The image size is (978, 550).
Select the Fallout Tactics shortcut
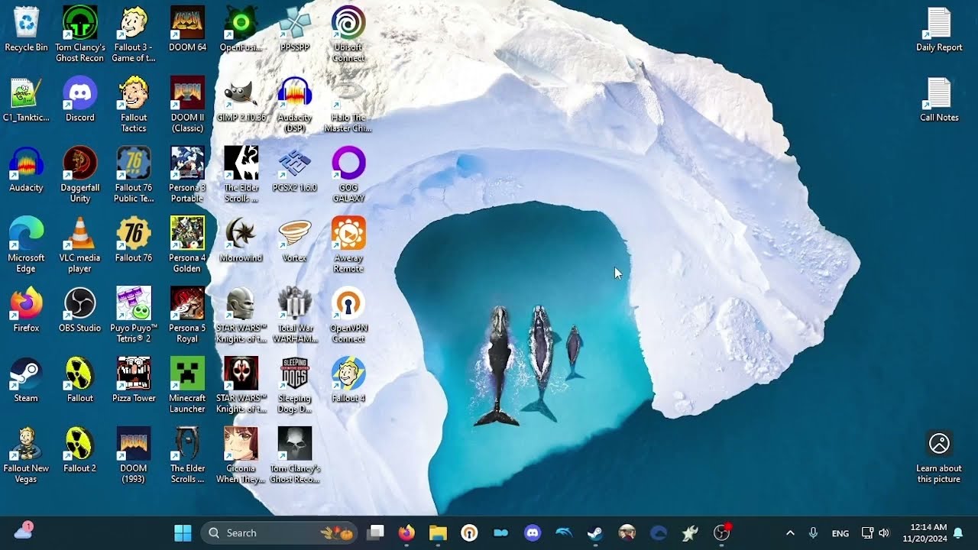click(x=134, y=105)
